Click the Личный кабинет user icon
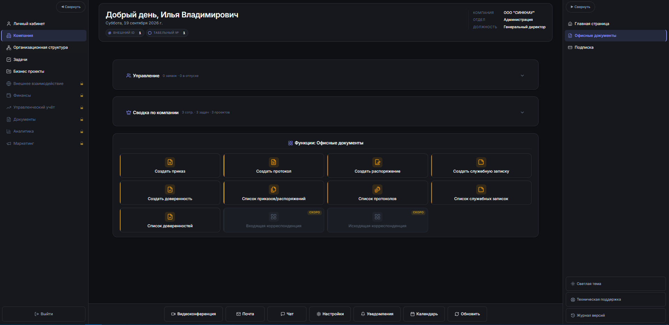 point(9,24)
